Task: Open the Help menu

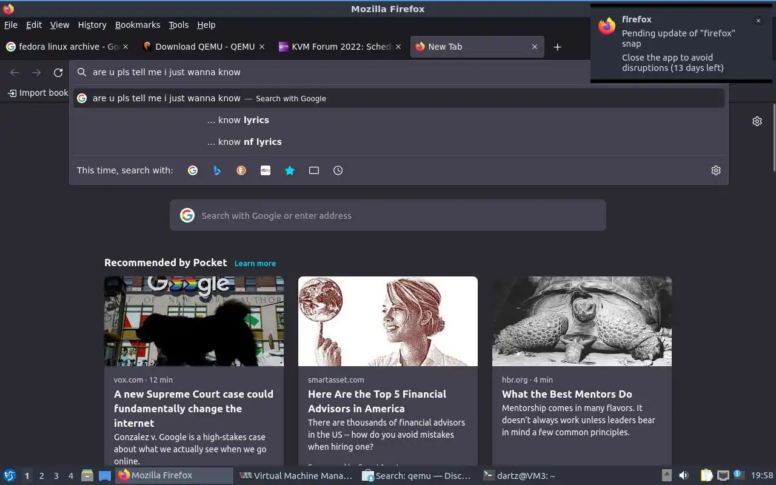Action: [206, 25]
